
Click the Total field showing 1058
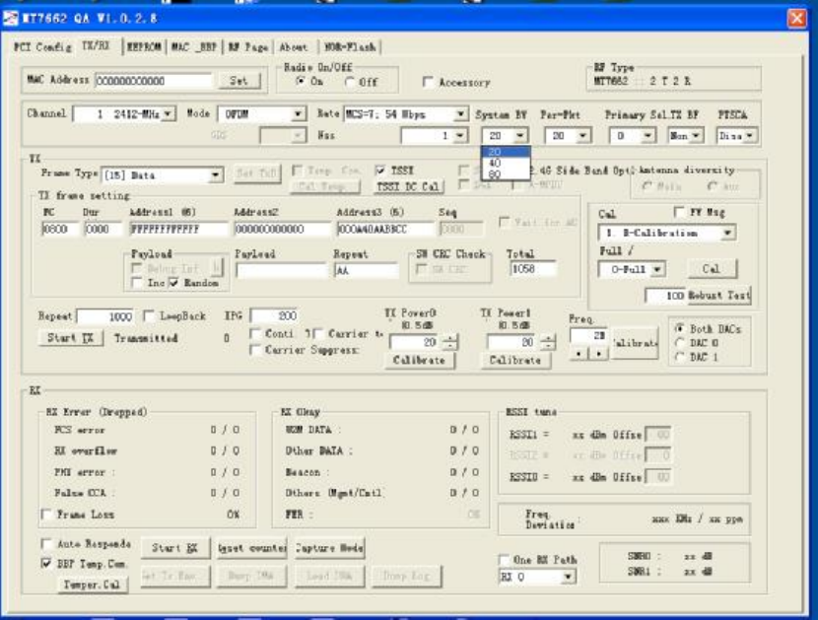click(532, 269)
